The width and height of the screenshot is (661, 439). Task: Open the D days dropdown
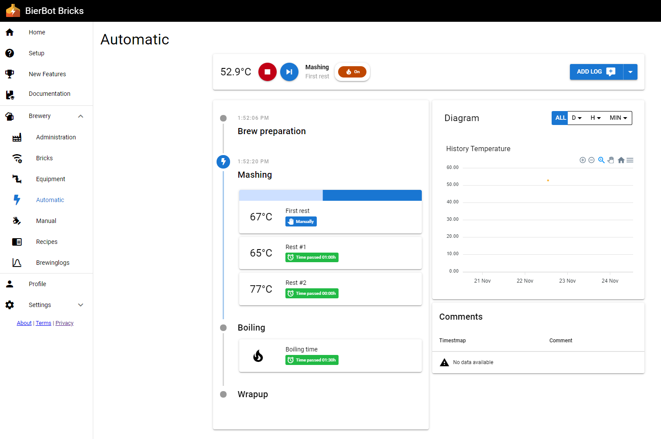pos(576,118)
